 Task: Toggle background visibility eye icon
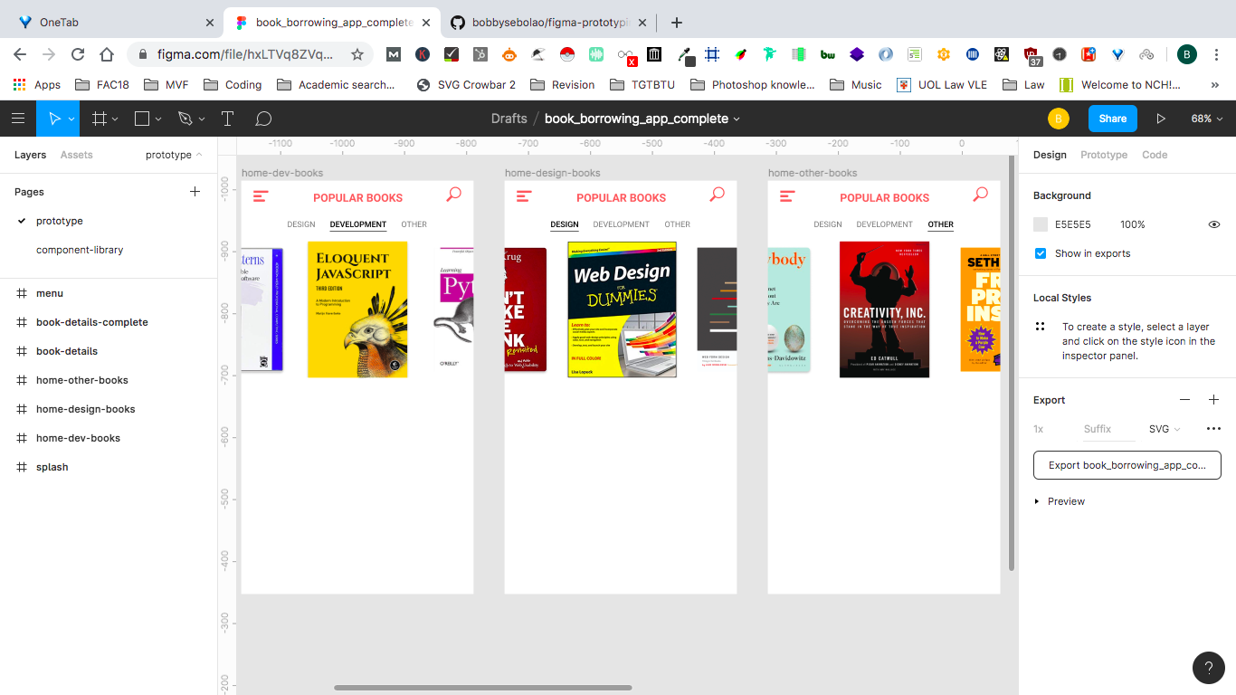point(1214,224)
